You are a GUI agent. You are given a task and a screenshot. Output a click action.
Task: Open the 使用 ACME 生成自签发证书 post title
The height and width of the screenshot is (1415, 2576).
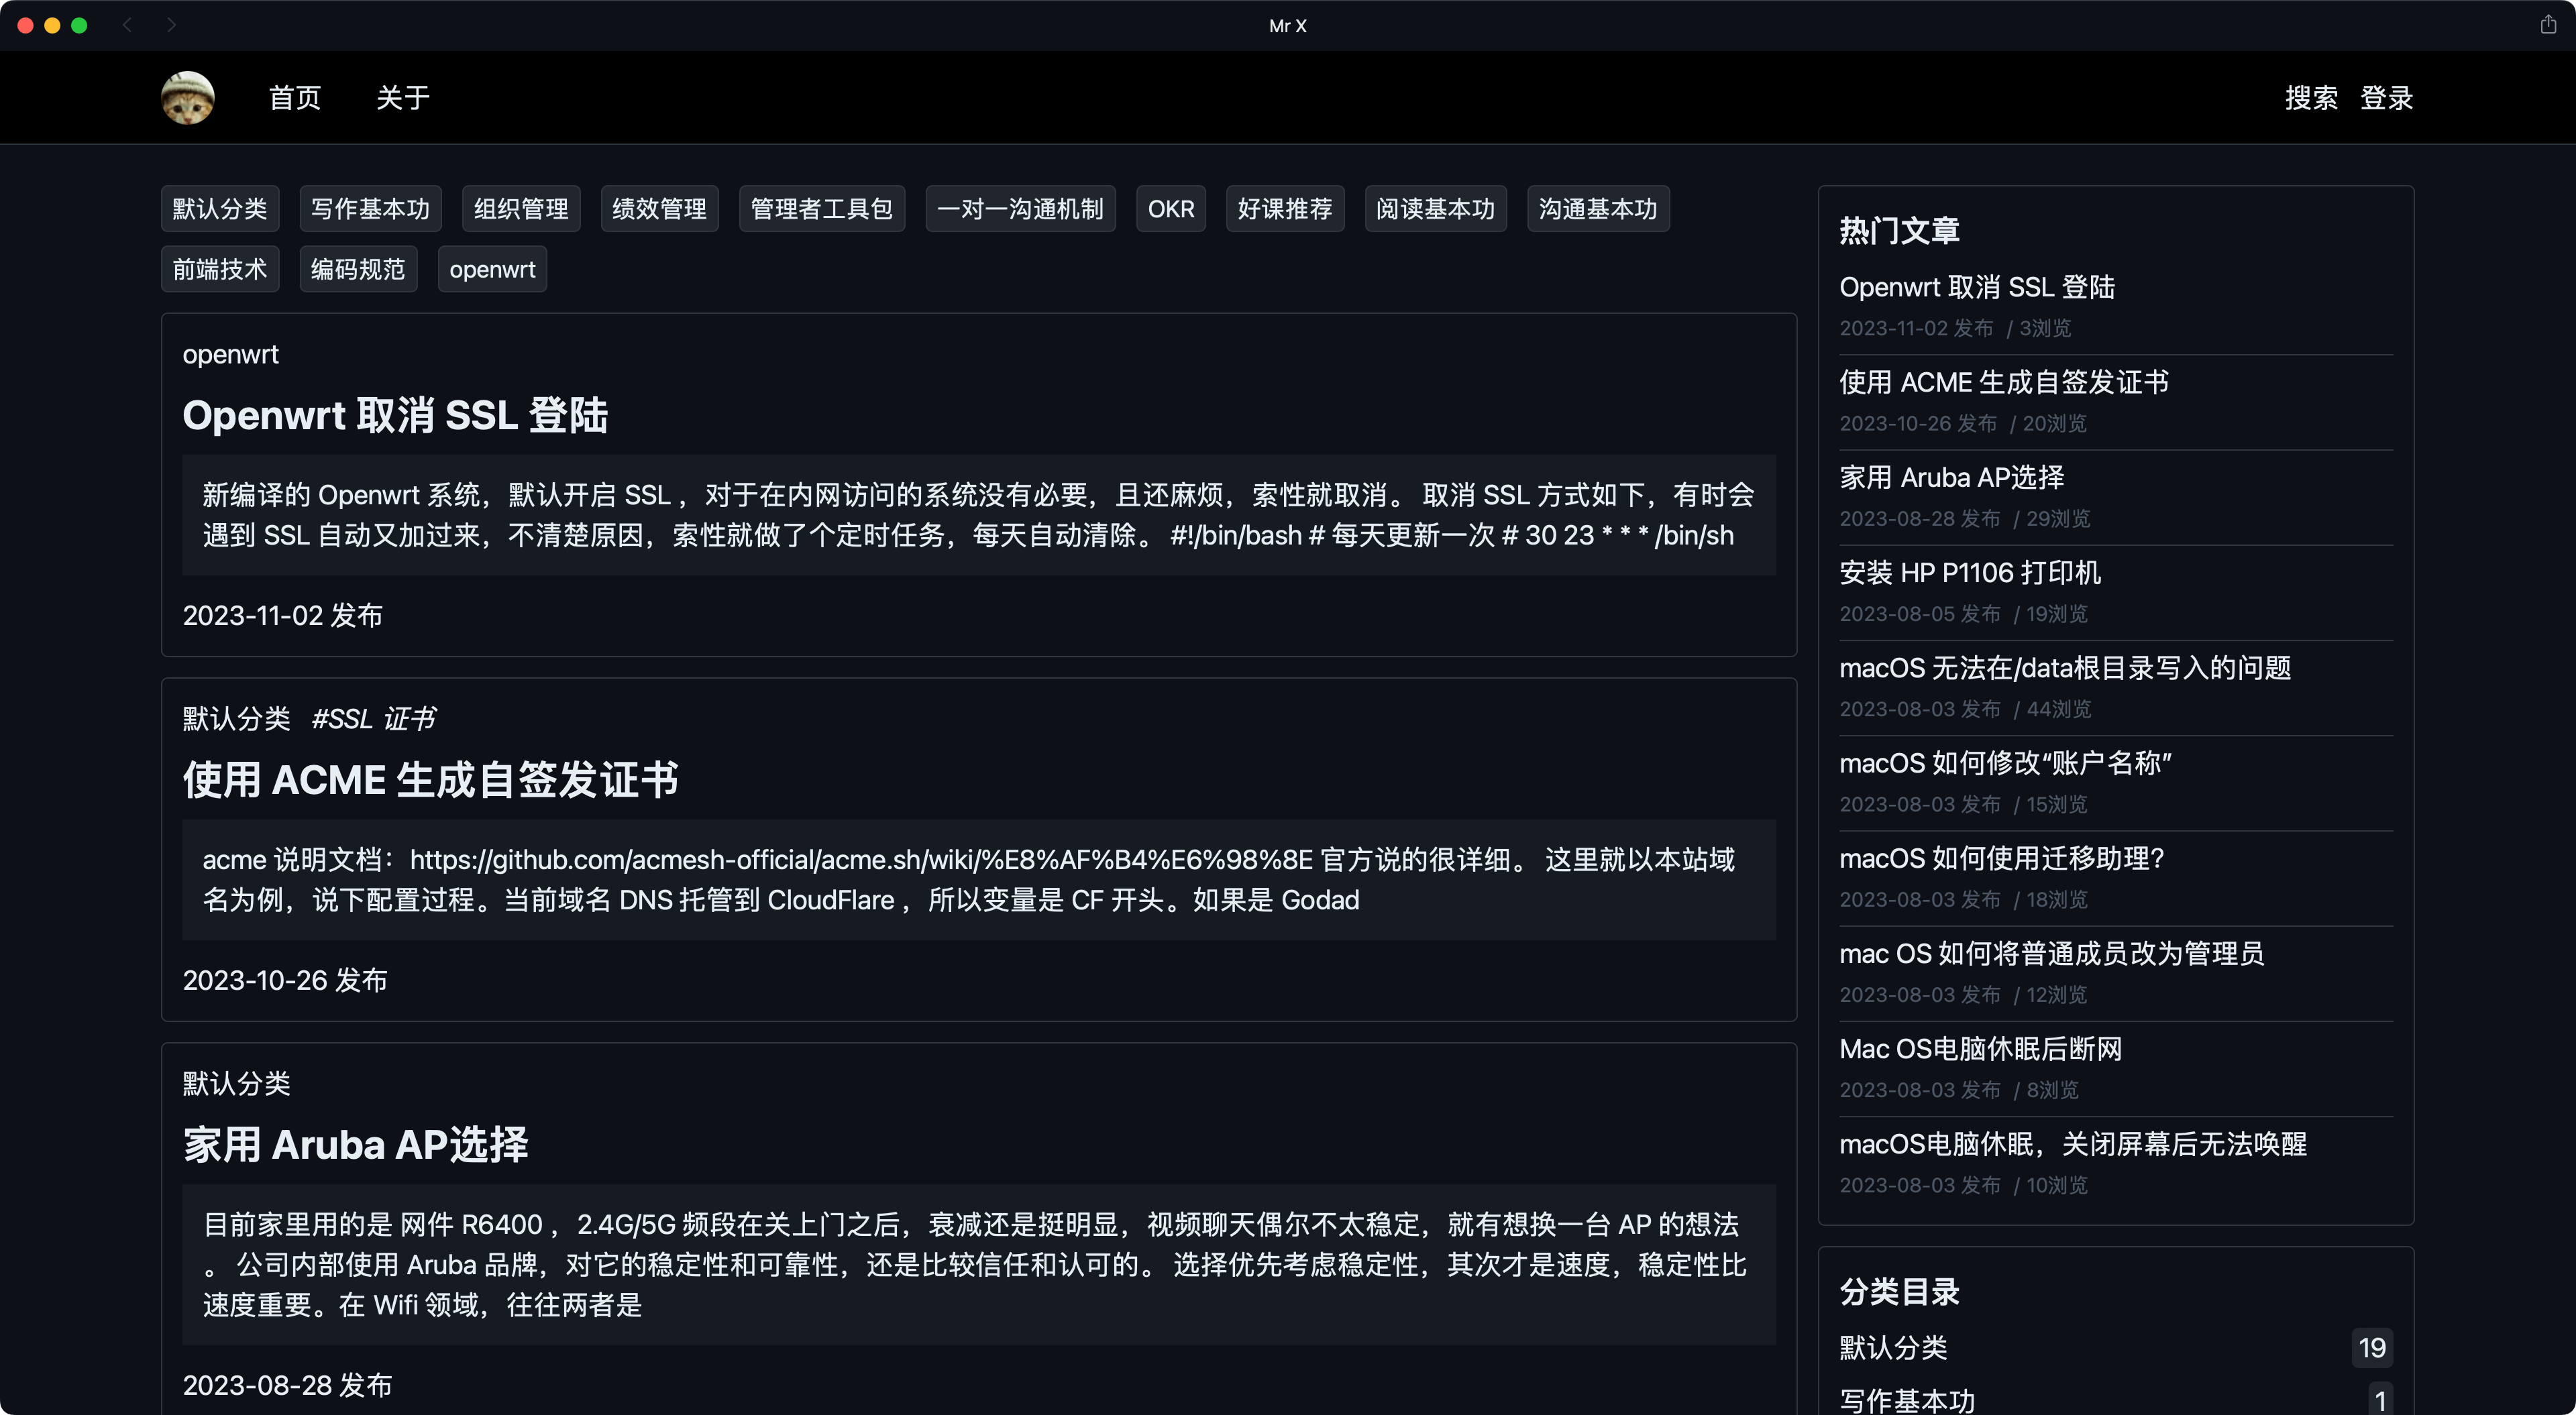(430, 780)
